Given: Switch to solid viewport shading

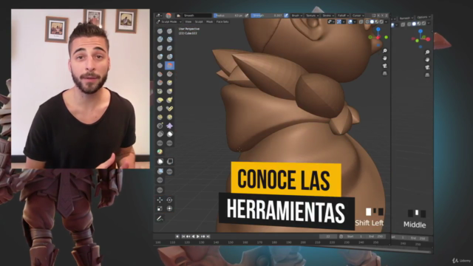Looking at the screenshot, I should click(x=372, y=21).
